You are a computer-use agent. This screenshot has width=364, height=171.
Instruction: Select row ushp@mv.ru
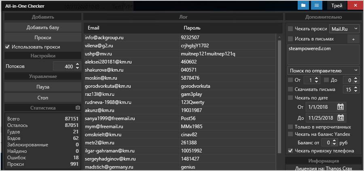pos(180,54)
